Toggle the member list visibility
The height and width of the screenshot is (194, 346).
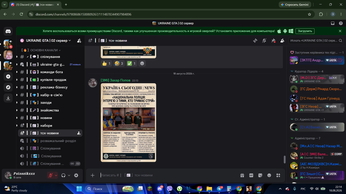282,41
